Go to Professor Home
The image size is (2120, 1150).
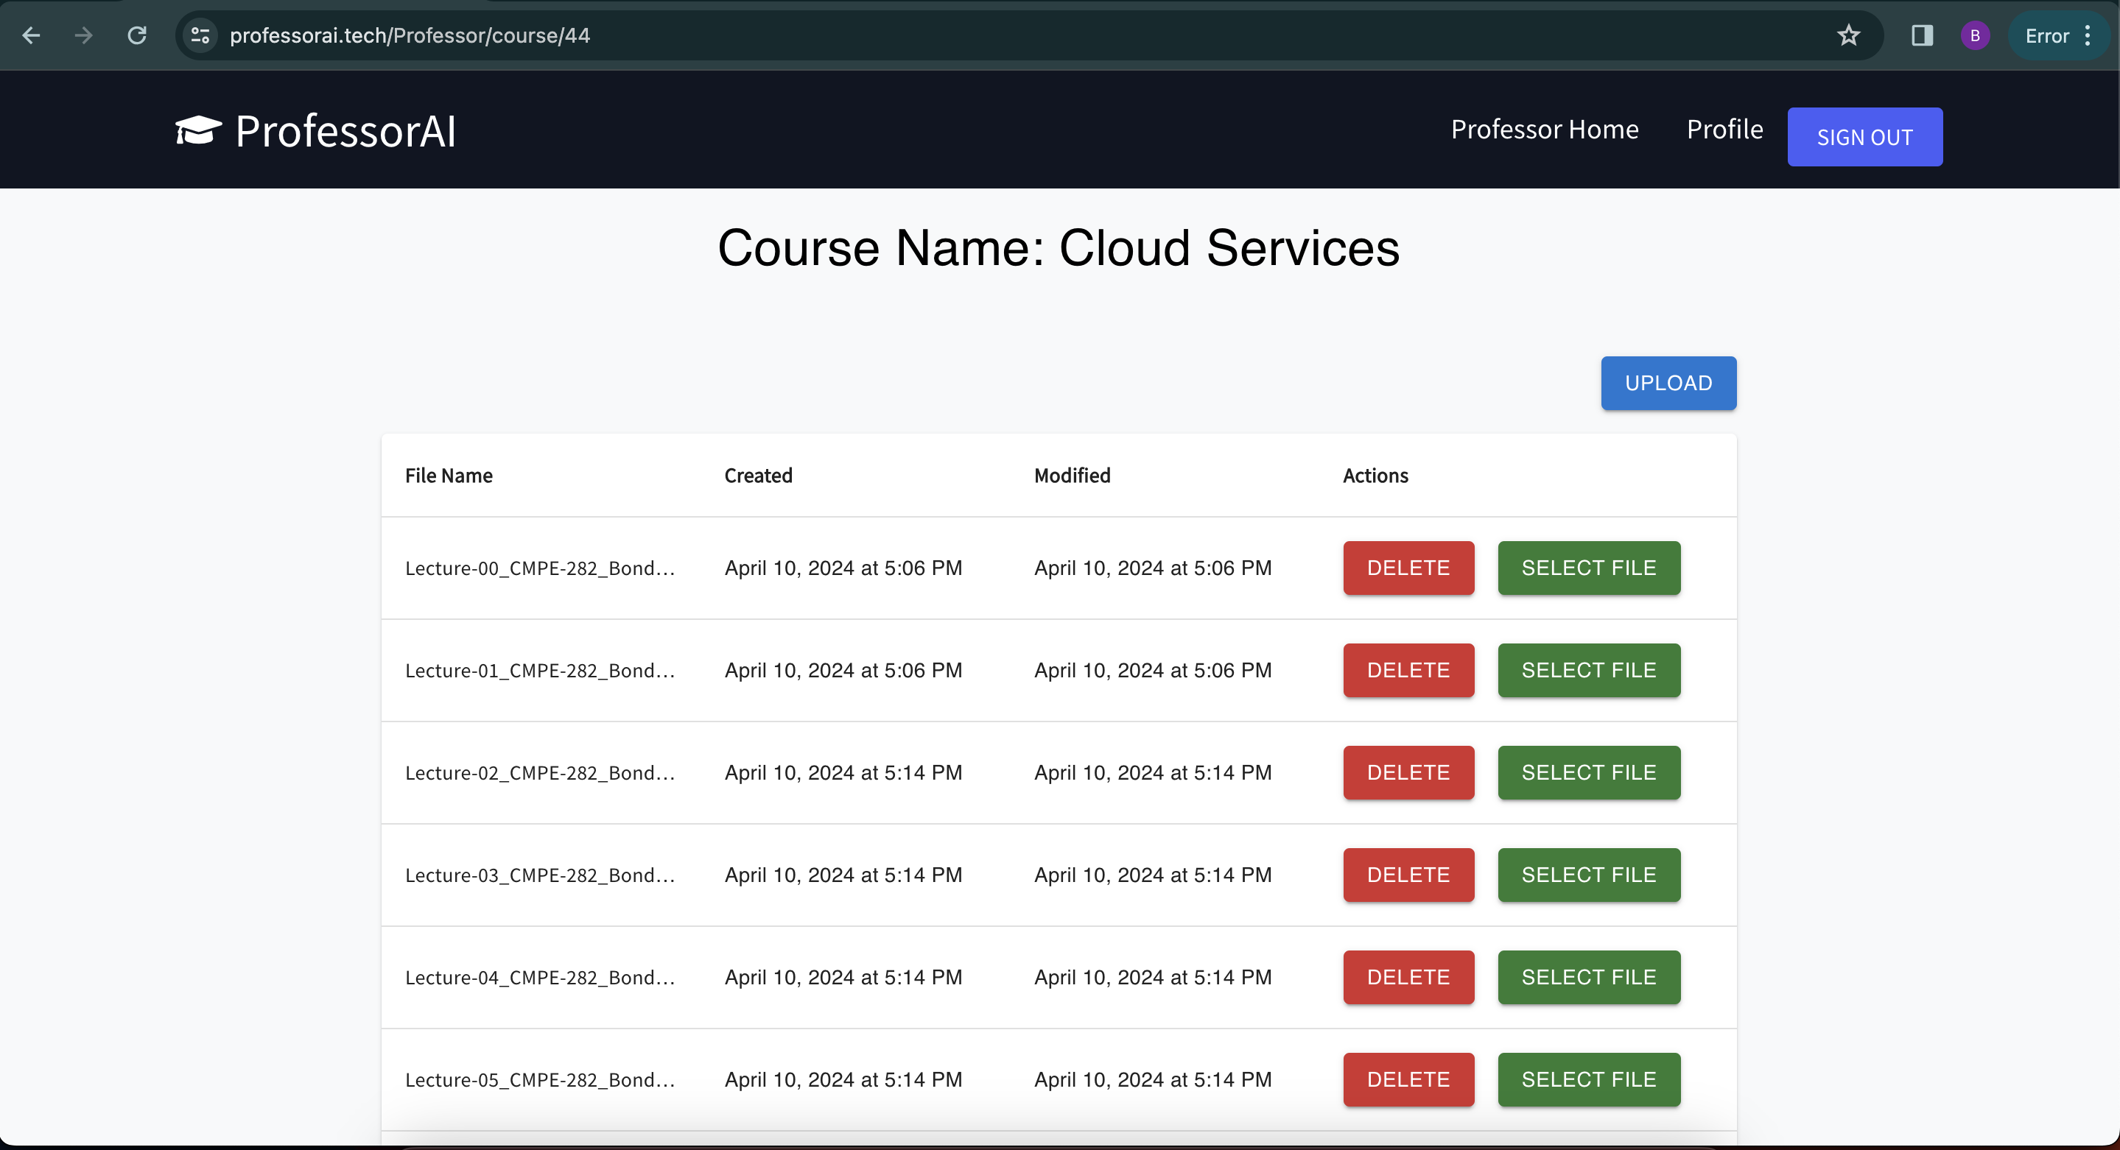click(1544, 129)
